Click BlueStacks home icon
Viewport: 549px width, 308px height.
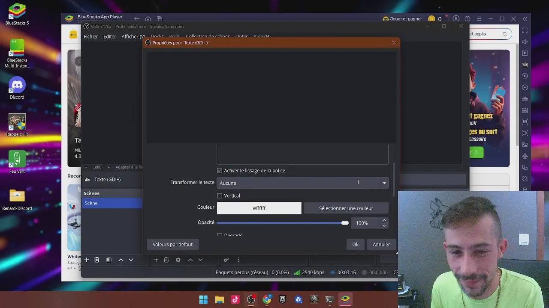(x=148, y=19)
